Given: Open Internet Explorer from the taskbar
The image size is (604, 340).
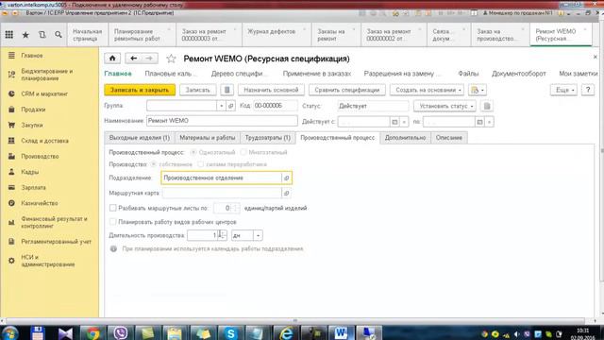Looking at the screenshot, I should click(285, 333).
